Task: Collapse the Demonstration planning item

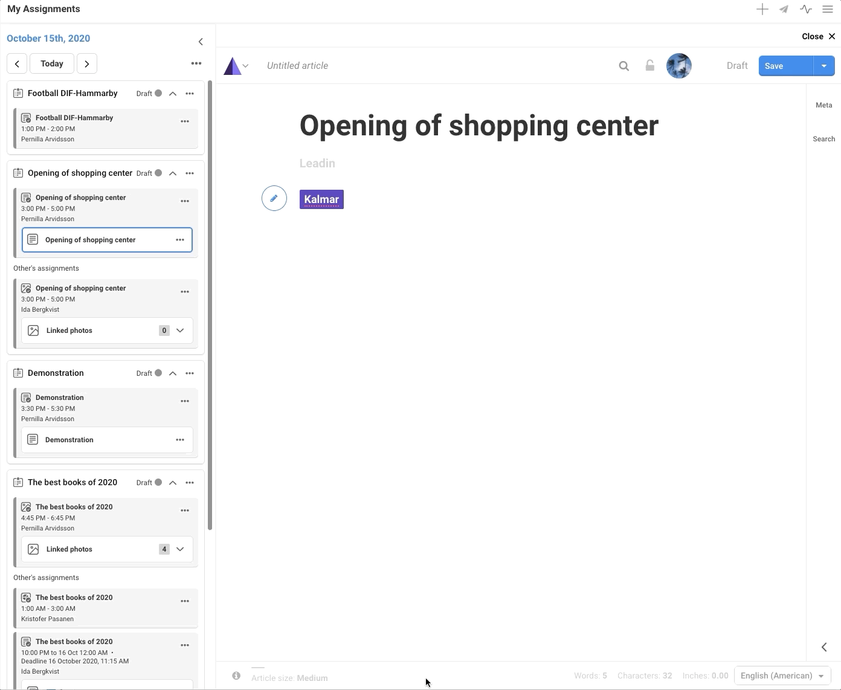Action: (173, 373)
